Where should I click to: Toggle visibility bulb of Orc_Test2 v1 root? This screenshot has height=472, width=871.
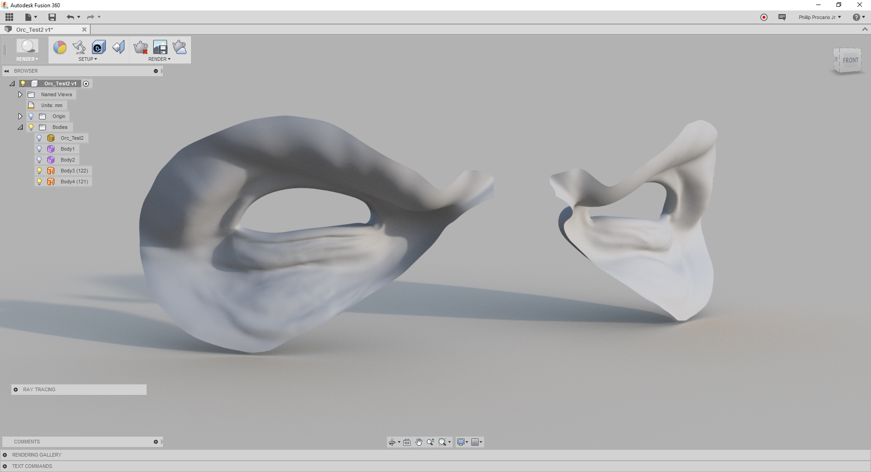(x=23, y=84)
